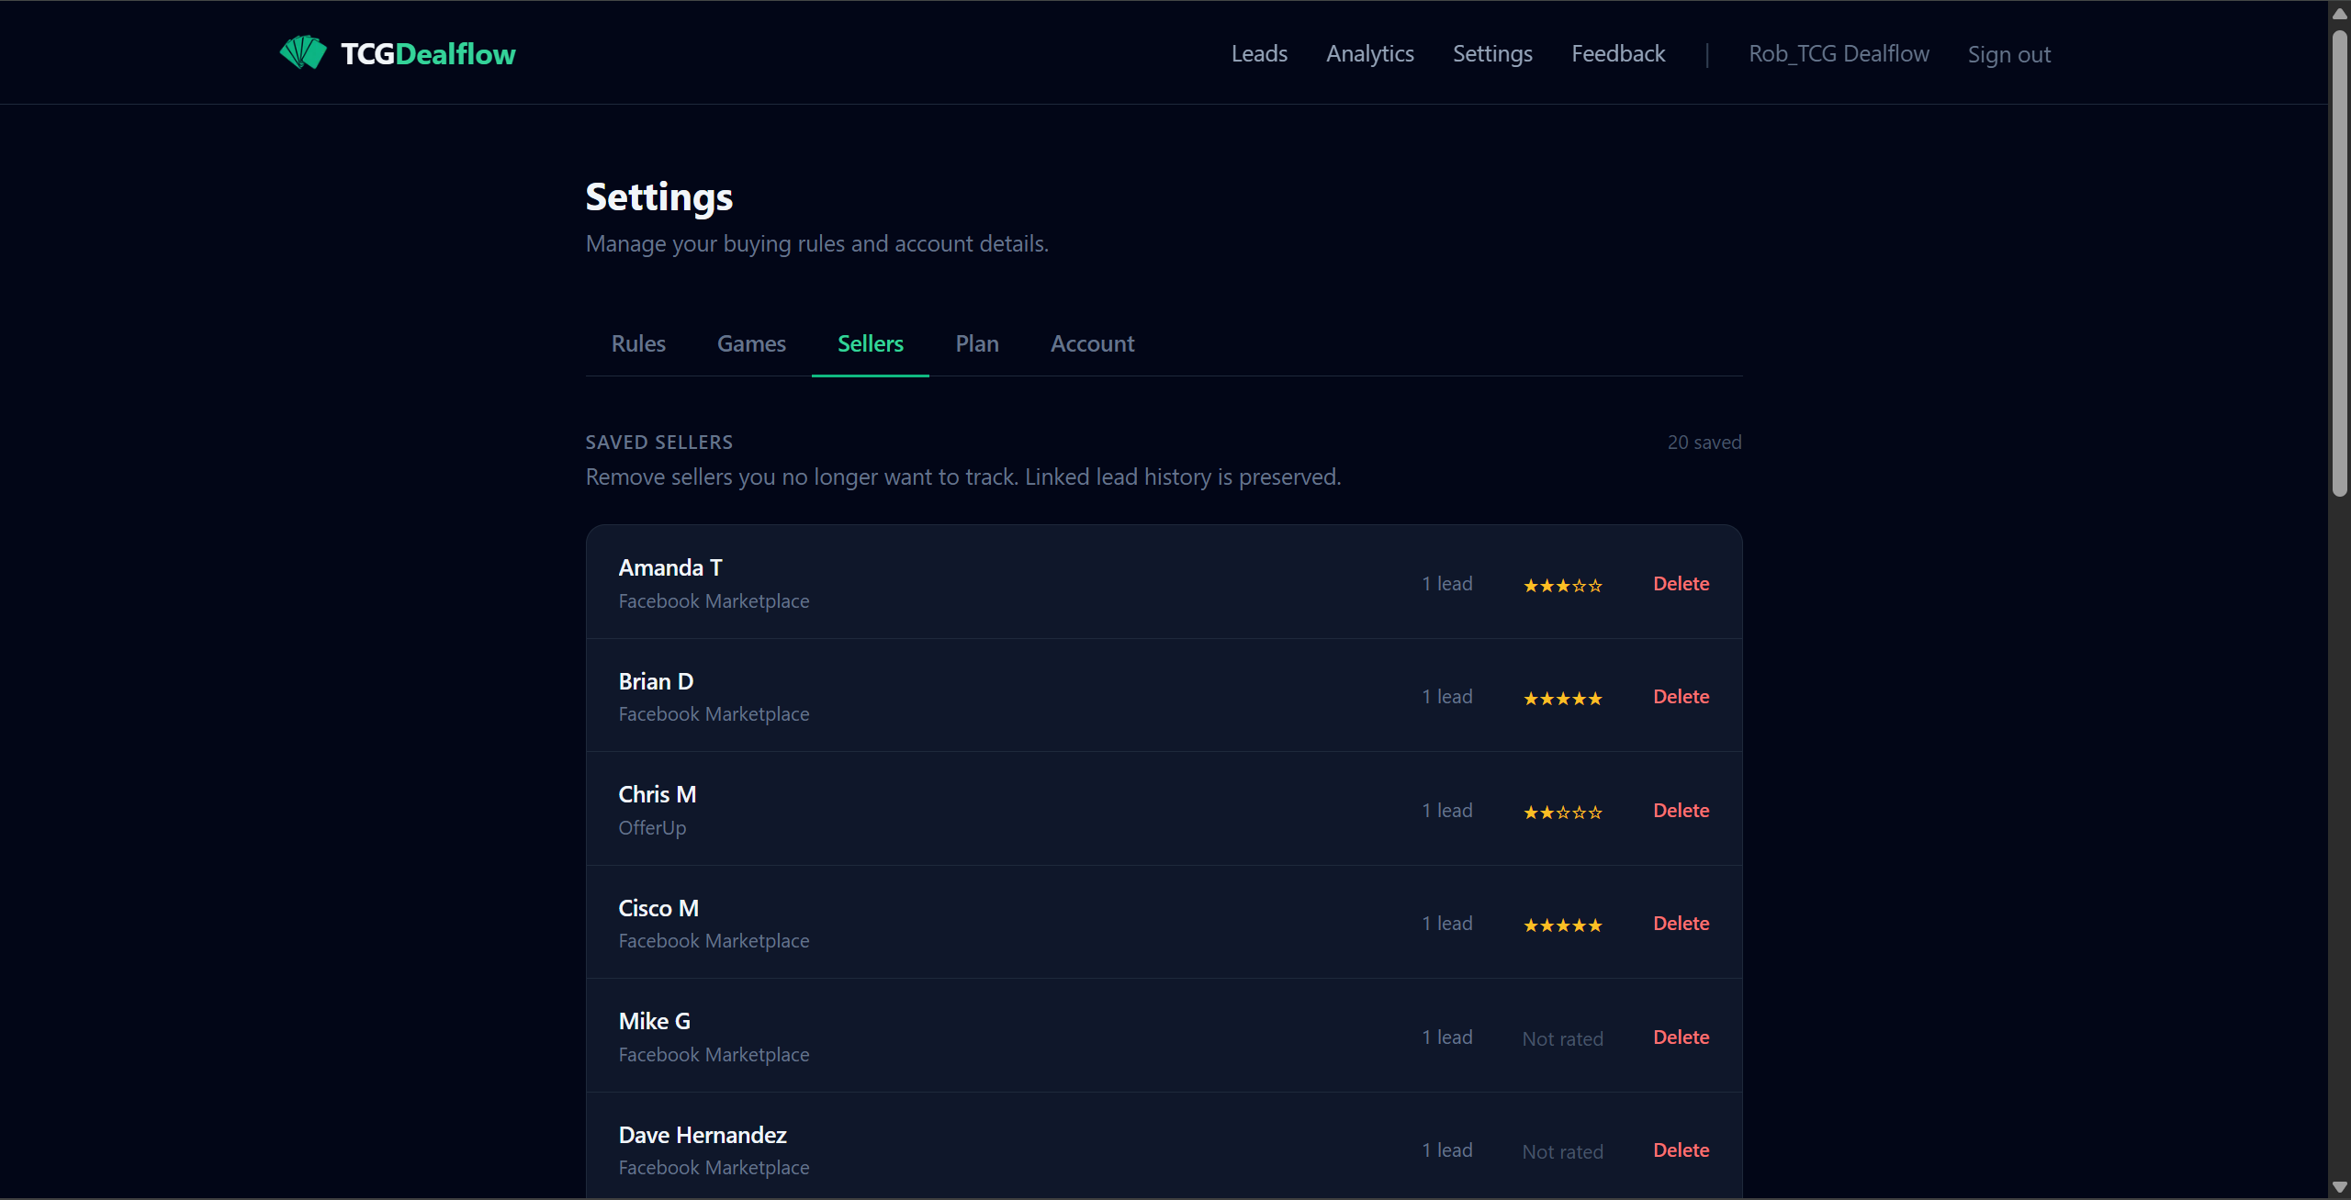This screenshot has height=1200, width=2351.
Task: Delete seller Chris M
Action: (1681, 811)
